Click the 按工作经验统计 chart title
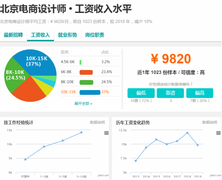 pyautogui.click(x=18, y=123)
